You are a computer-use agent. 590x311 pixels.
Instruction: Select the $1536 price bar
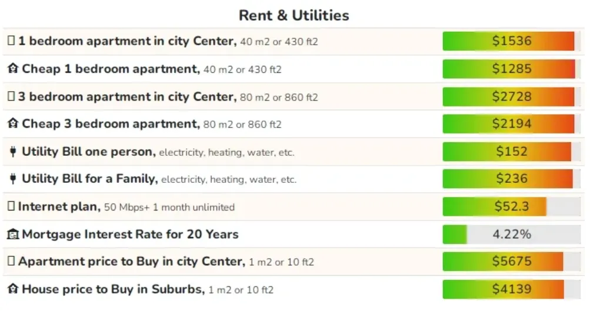point(512,41)
